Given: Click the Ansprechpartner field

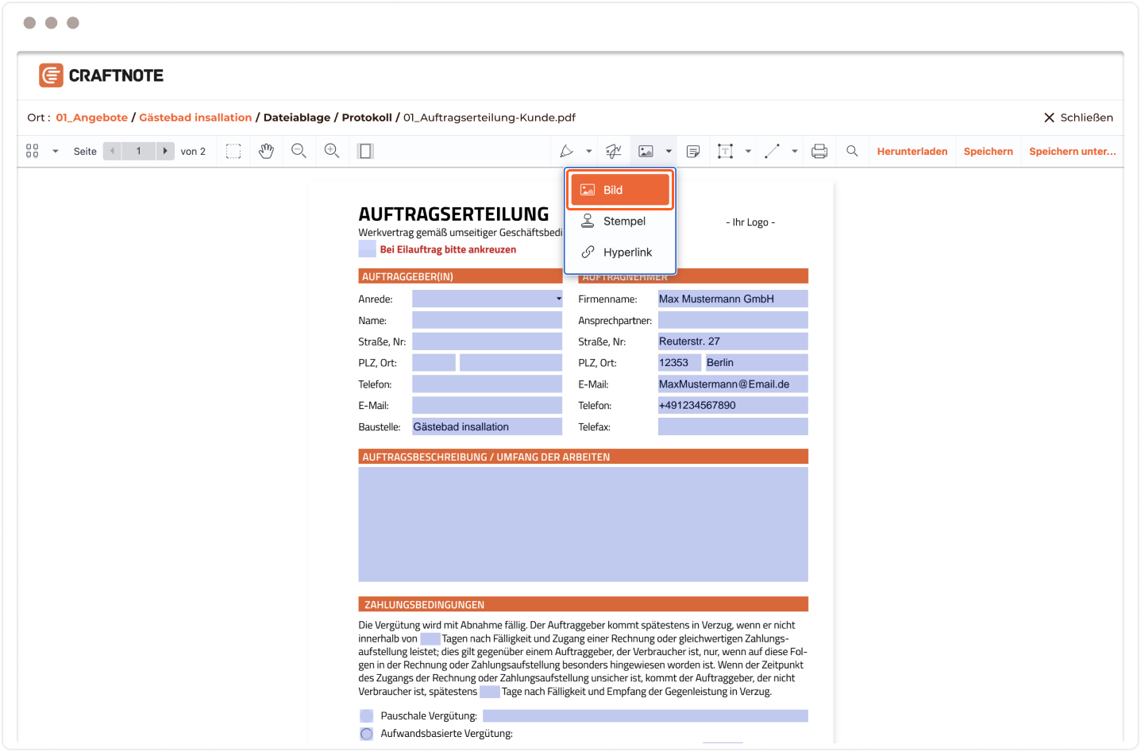Looking at the screenshot, I should point(733,320).
